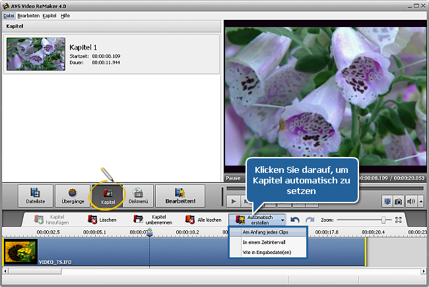Choose In einem Zeitintervall

tap(268, 242)
